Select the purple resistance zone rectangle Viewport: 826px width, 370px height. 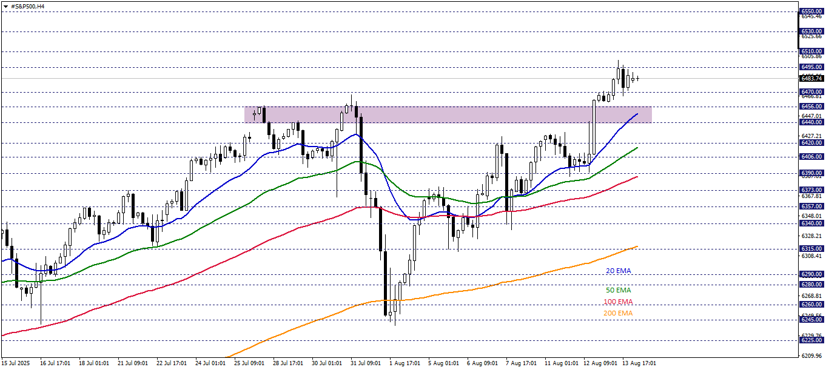click(448, 114)
